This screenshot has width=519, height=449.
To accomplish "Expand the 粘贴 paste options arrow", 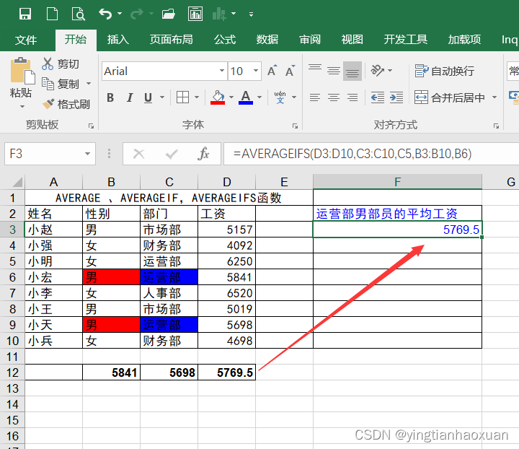I will tap(22, 106).
